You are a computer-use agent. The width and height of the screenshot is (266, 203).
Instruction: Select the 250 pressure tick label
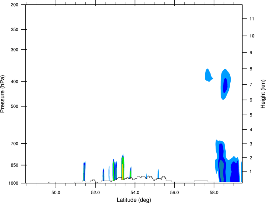click(x=14, y=29)
